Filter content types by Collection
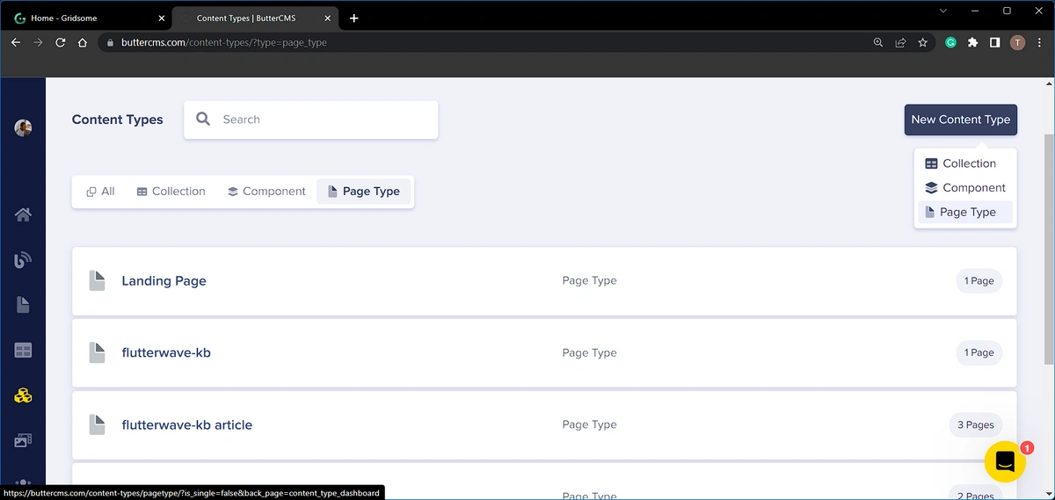The height and width of the screenshot is (500, 1055). click(171, 192)
